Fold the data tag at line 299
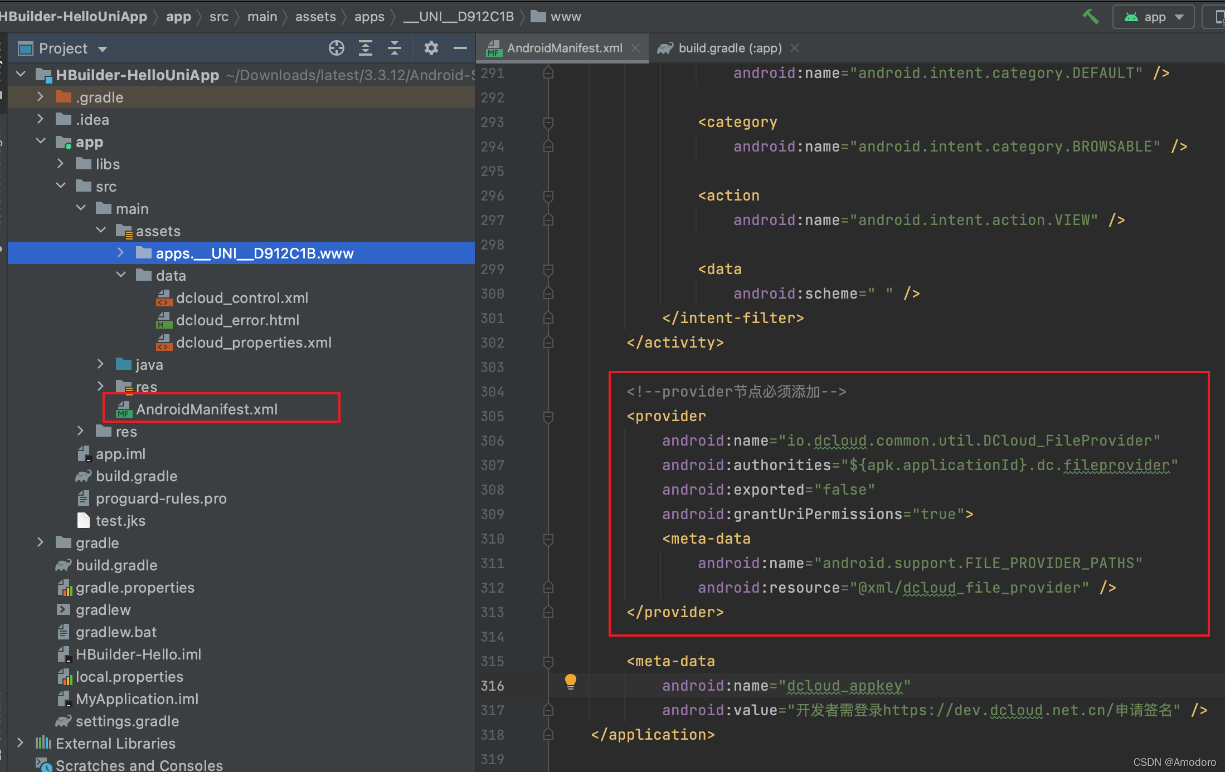This screenshot has width=1225, height=772. click(548, 269)
